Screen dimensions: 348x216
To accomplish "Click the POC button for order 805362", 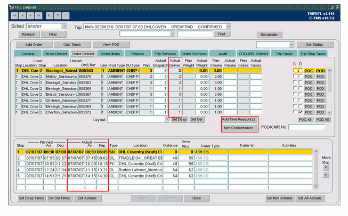I will tap(309, 82).
